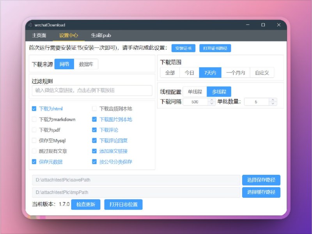The width and height of the screenshot is (312, 234).
Task: Increase the 单批数量 value
Action: coord(273,99)
